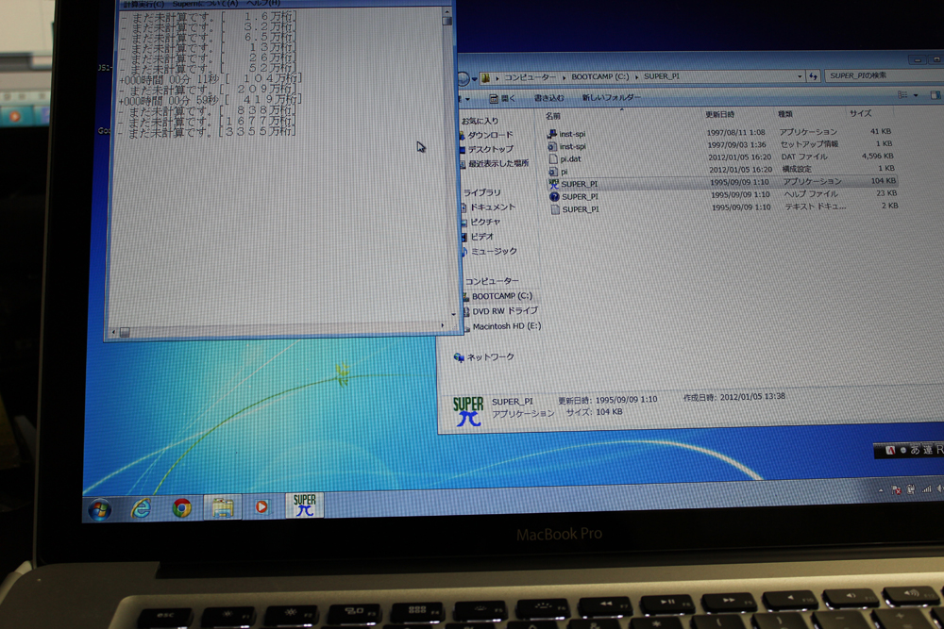The width and height of the screenshot is (944, 629).
Task: Click the 4,596 KB size cell
Action: (x=877, y=156)
